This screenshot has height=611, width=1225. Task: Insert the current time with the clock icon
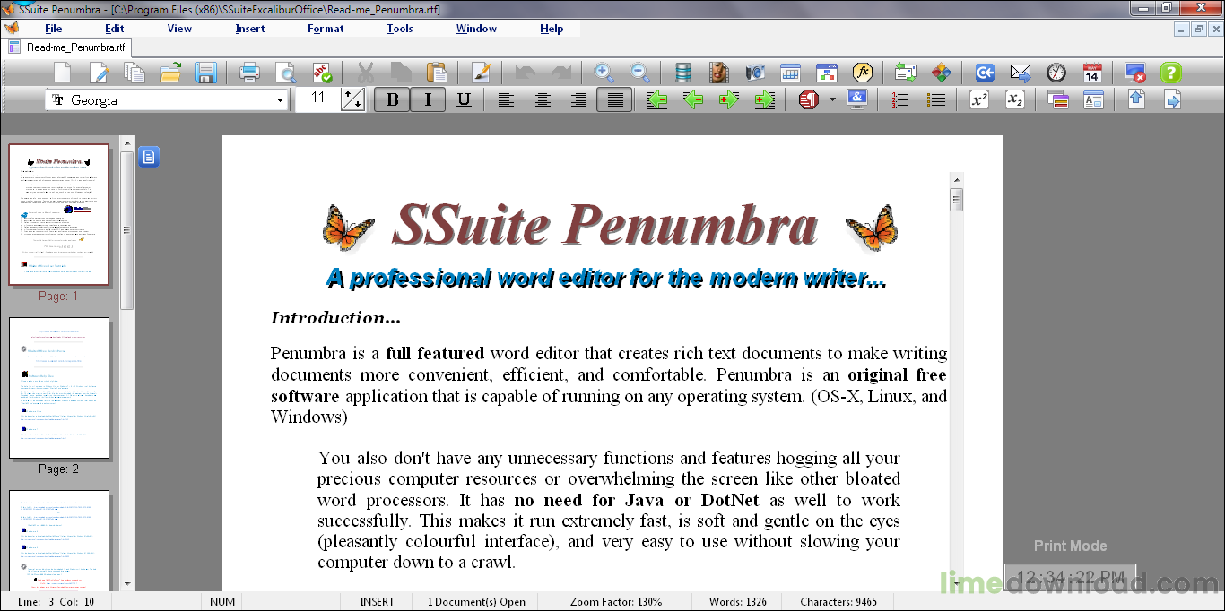point(1056,73)
